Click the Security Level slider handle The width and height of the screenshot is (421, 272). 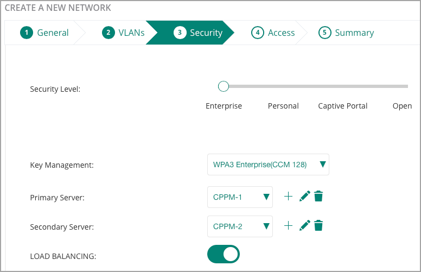[224, 86]
